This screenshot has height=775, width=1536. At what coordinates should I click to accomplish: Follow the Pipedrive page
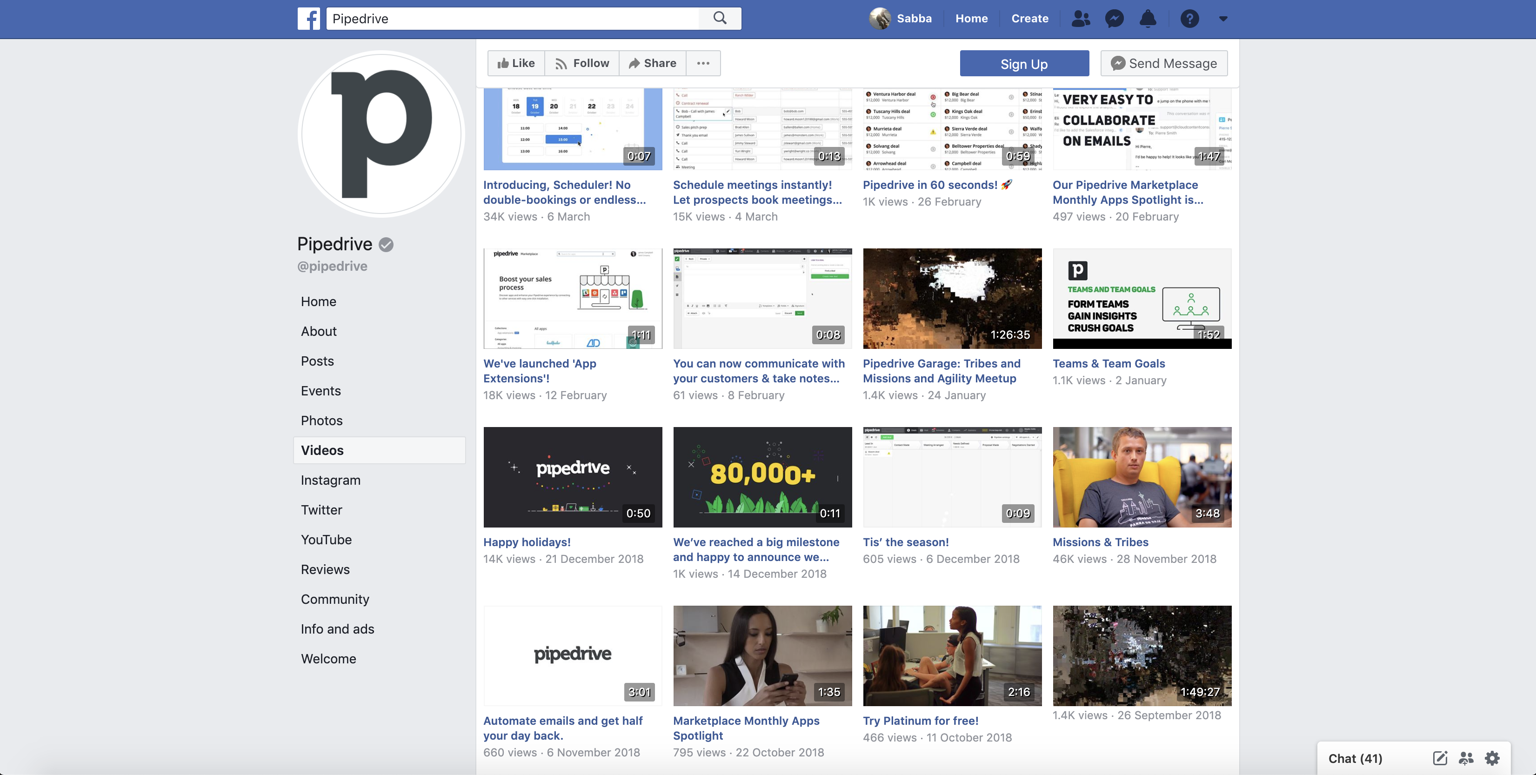(582, 63)
